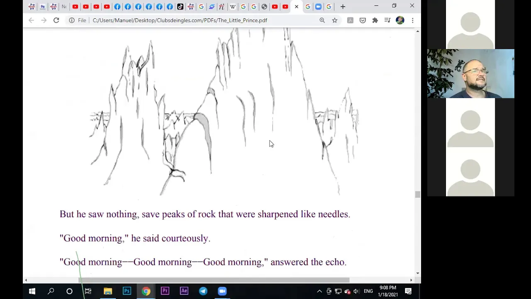Bookmark this PDF with the star icon
This screenshot has width=531, height=299.
coord(334,20)
